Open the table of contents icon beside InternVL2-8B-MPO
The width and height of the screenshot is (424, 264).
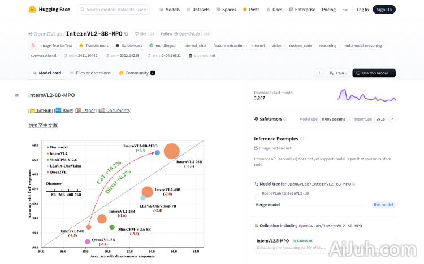tap(17, 95)
